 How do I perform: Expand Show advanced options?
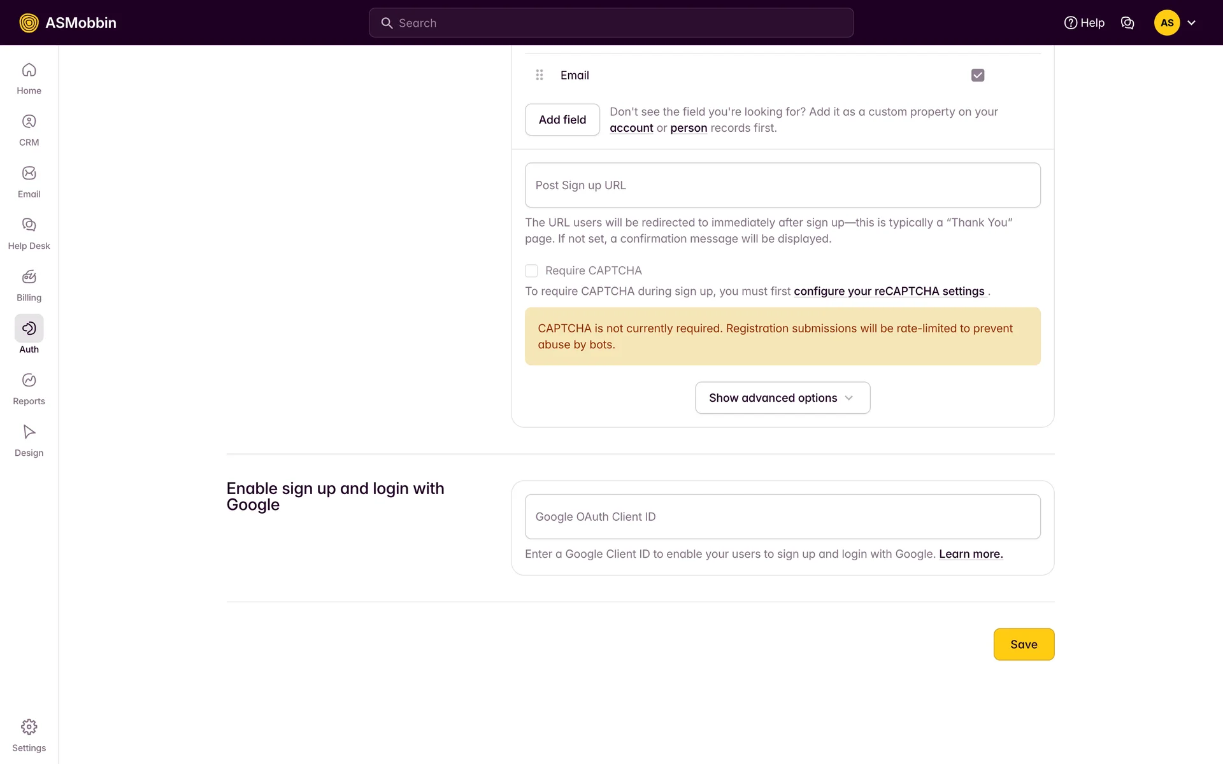coord(782,398)
